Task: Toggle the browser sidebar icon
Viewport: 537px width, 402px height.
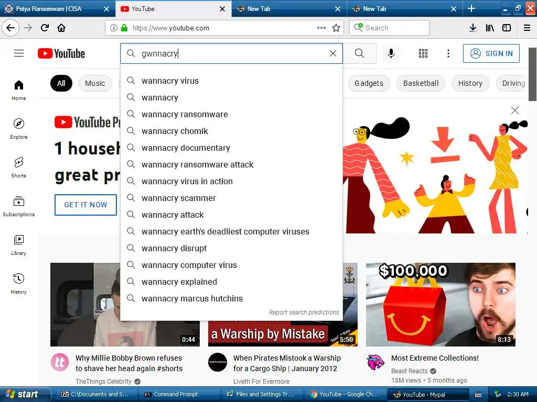Action: tap(507, 28)
